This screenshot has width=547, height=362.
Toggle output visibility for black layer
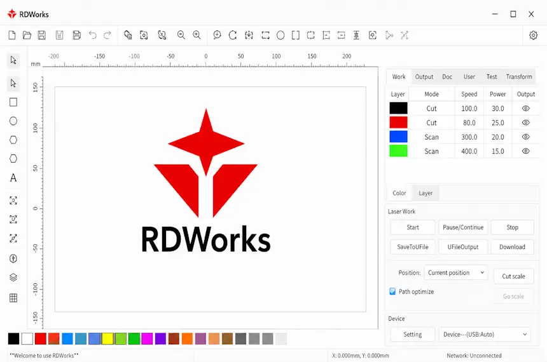[x=526, y=109]
